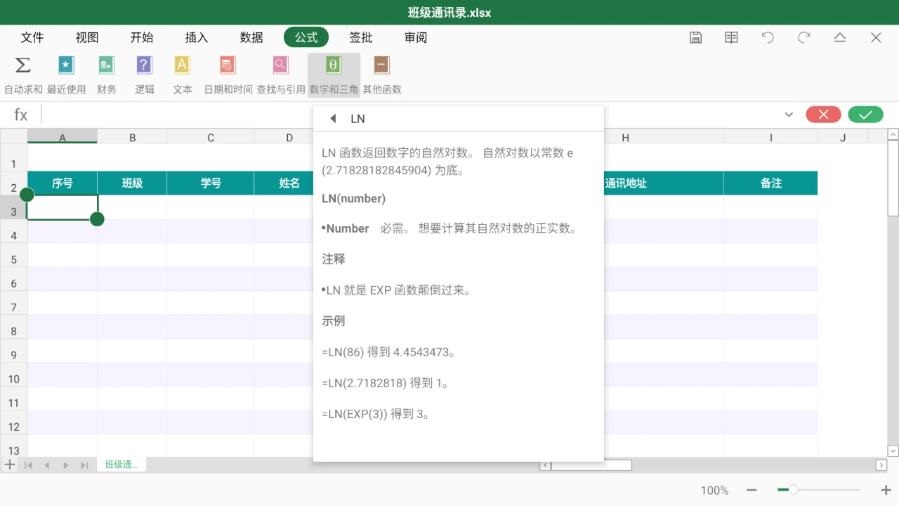The height and width of the screenshot is (506, 899).
Task: Click the vertical scrollbar thumb
Action: (x=893, y=178)
